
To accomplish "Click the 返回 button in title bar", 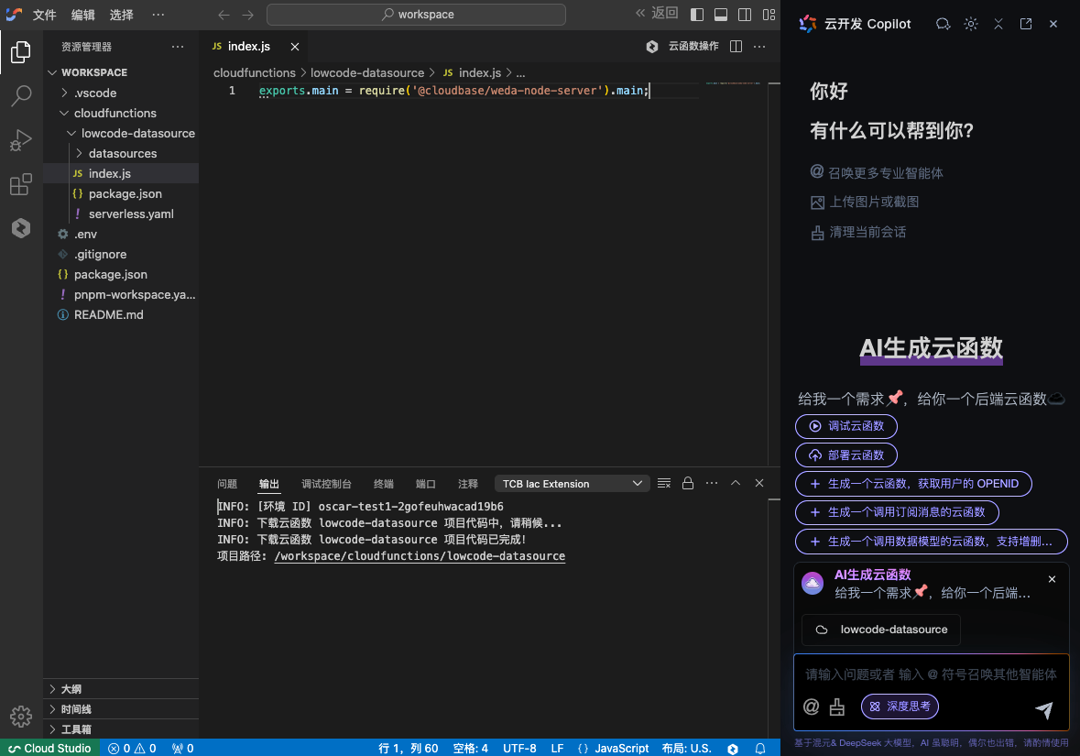I will click(657, 13).
